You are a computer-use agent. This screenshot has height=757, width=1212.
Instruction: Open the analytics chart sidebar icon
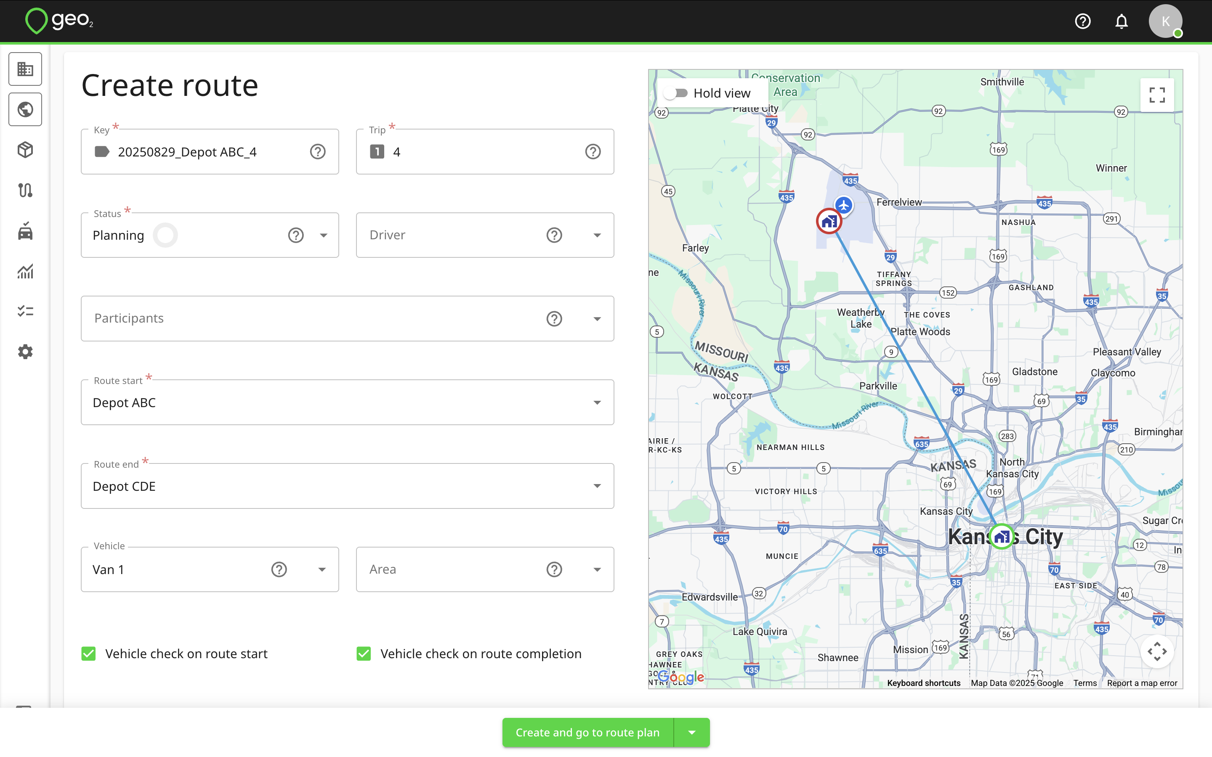[x=25, y=271]
